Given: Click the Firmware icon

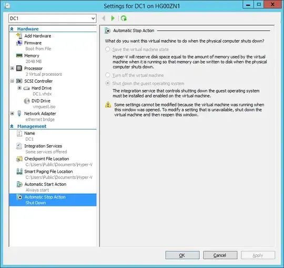Looking at the screenshot, I should pyautogui.click(x=19, y=43).
